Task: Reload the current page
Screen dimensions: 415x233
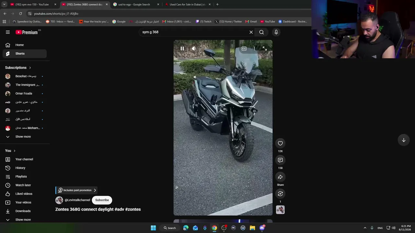Action: click(20, 14)
